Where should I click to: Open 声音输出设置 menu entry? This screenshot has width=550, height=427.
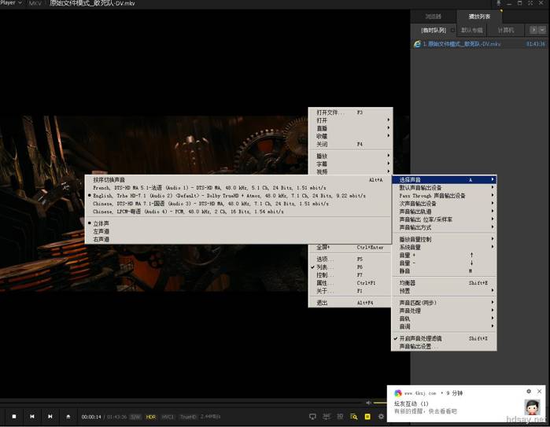(x=444, y=346)
